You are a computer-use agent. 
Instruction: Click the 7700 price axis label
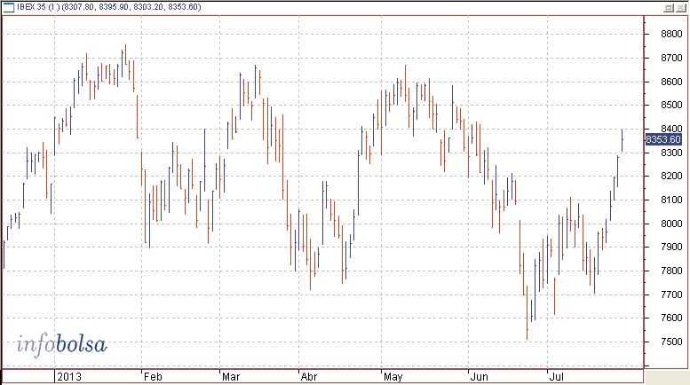tap(671, 295)
